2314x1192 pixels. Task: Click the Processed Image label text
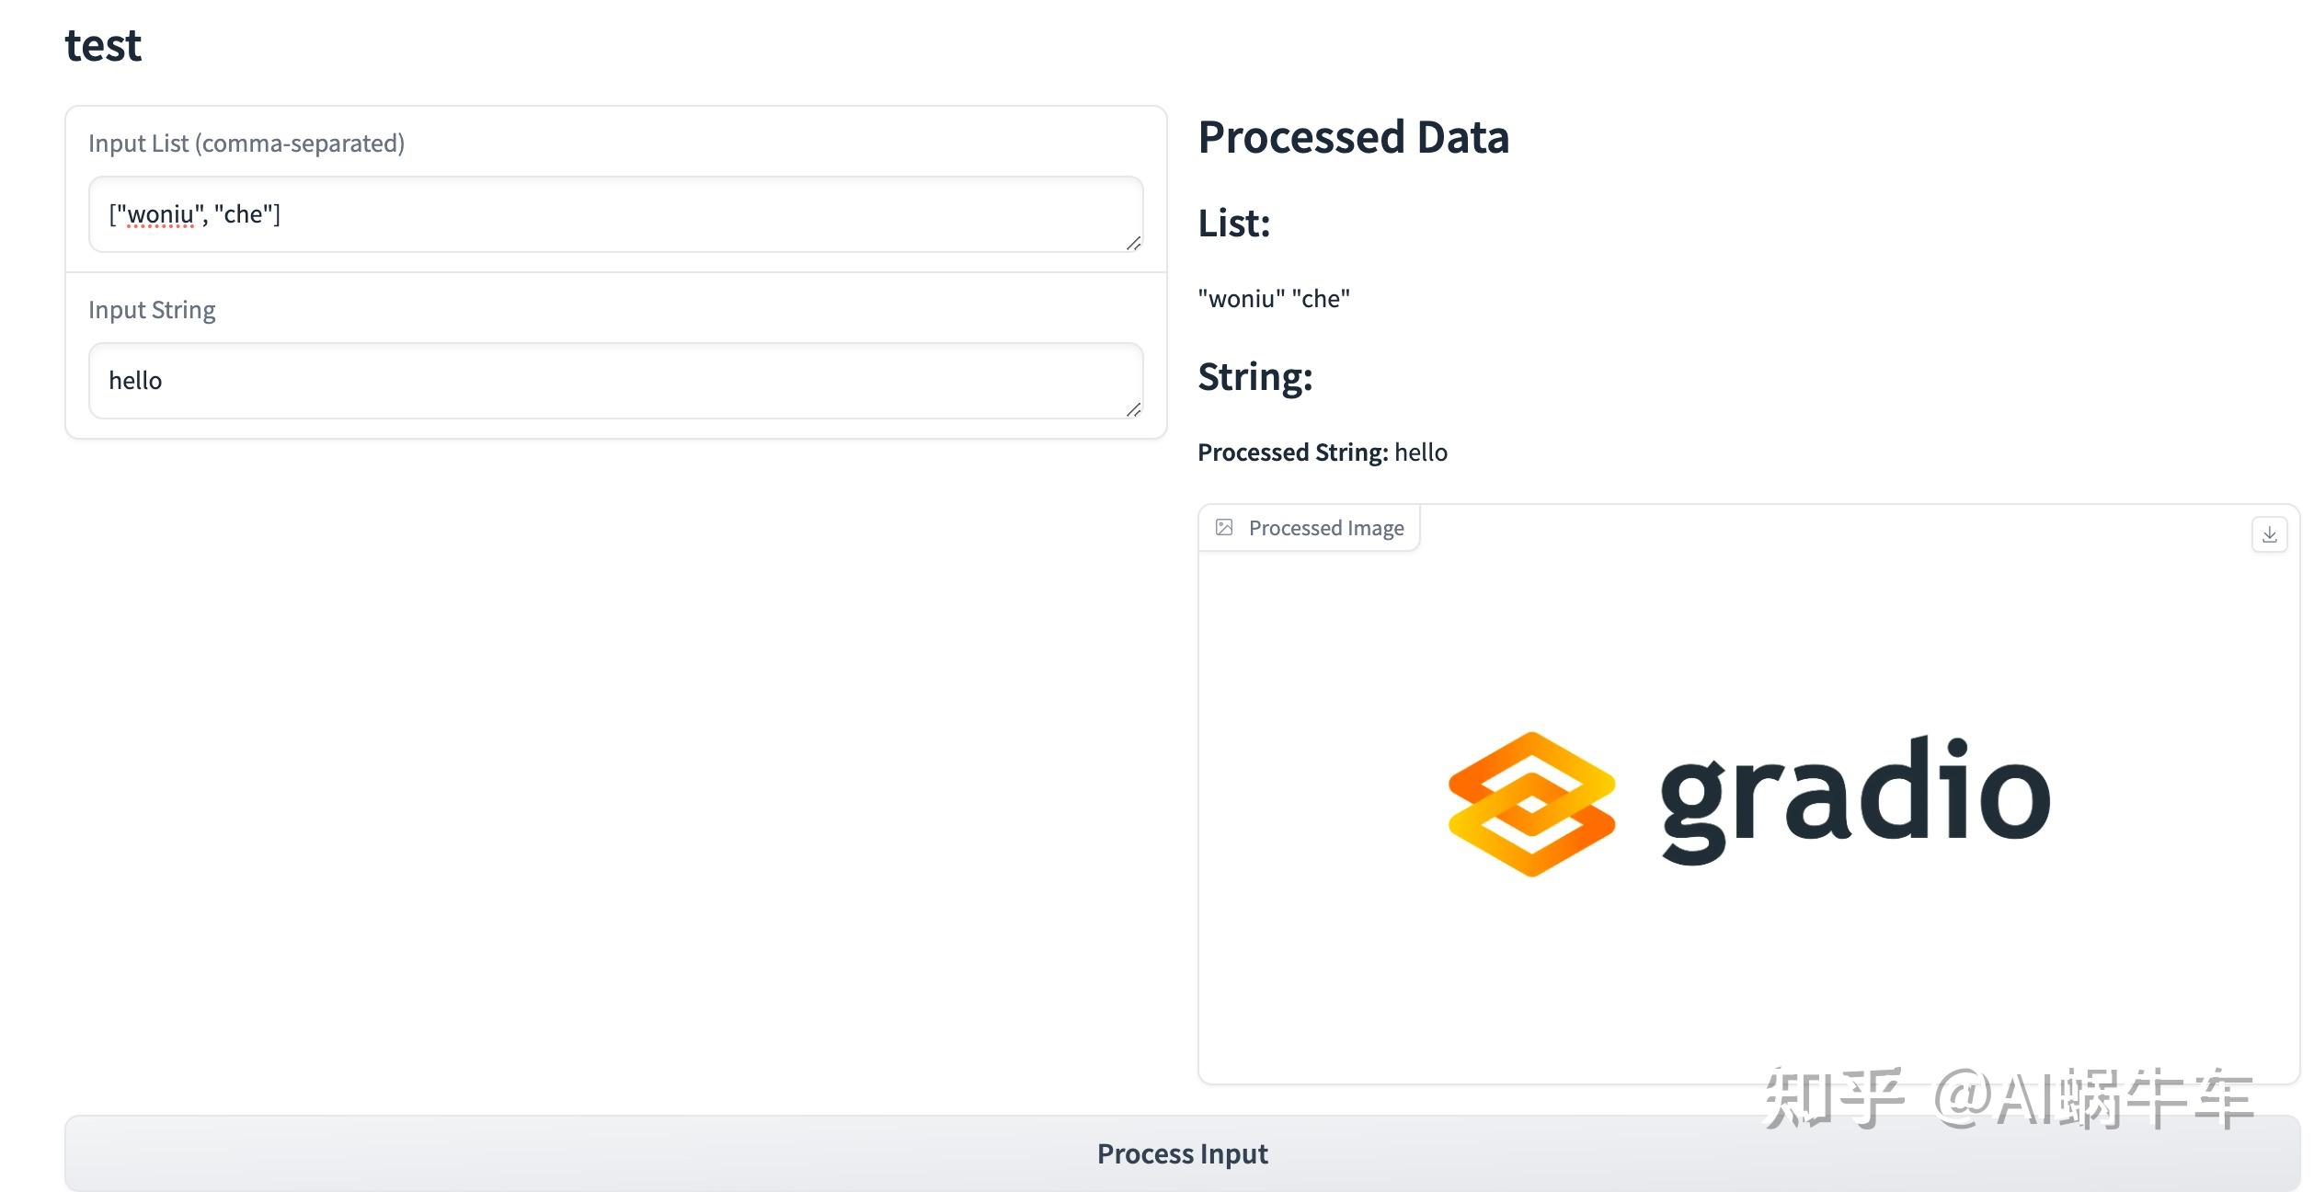click(1325, 528)
